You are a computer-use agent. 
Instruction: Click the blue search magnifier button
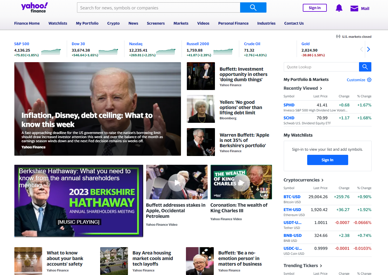pos(253,8)
